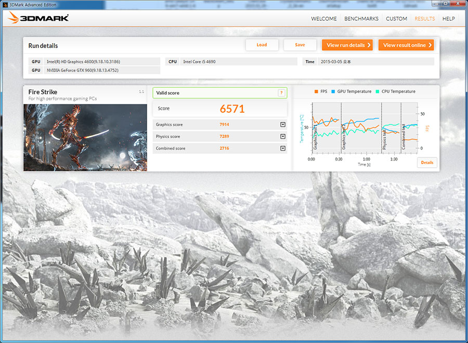Viewport: 468px width, 343px height.
Task: Click the Physics score value 7289
Action: (x=224, y=136)
